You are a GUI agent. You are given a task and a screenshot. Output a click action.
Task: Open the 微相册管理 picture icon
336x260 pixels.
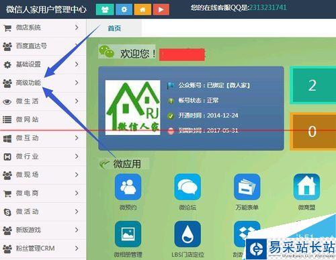[x=128, y=234]
